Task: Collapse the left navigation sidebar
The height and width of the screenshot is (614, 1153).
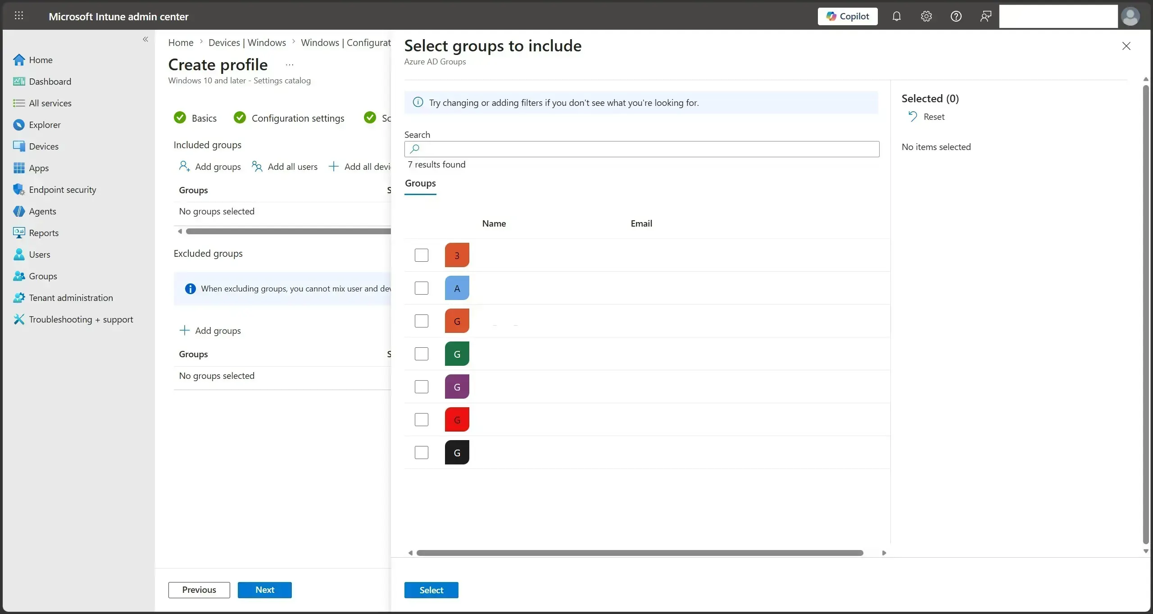Action: pos(145,39)
